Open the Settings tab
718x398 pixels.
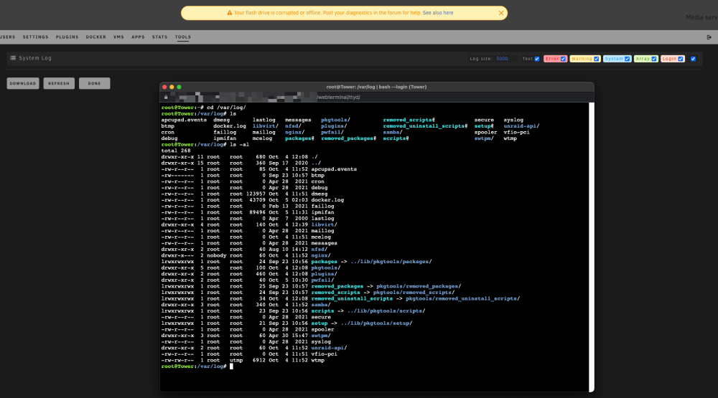(35, 37)
